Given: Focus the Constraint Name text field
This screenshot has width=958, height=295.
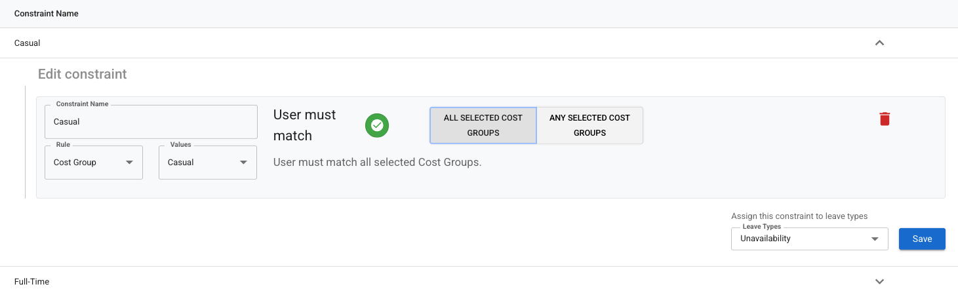Looking at the screenshot, I should (x=151, y=122).
